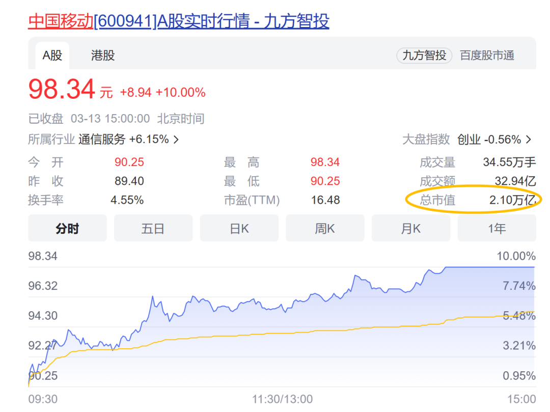Click the 最高 value 98.34
This screenshot has height=412, width=550.
(325, 162)
